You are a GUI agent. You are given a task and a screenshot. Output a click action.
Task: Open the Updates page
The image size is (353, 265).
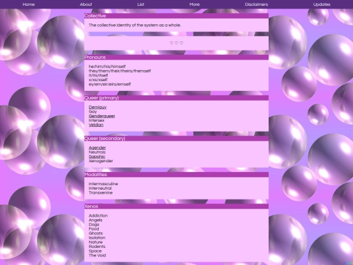(x=322, y=5)
